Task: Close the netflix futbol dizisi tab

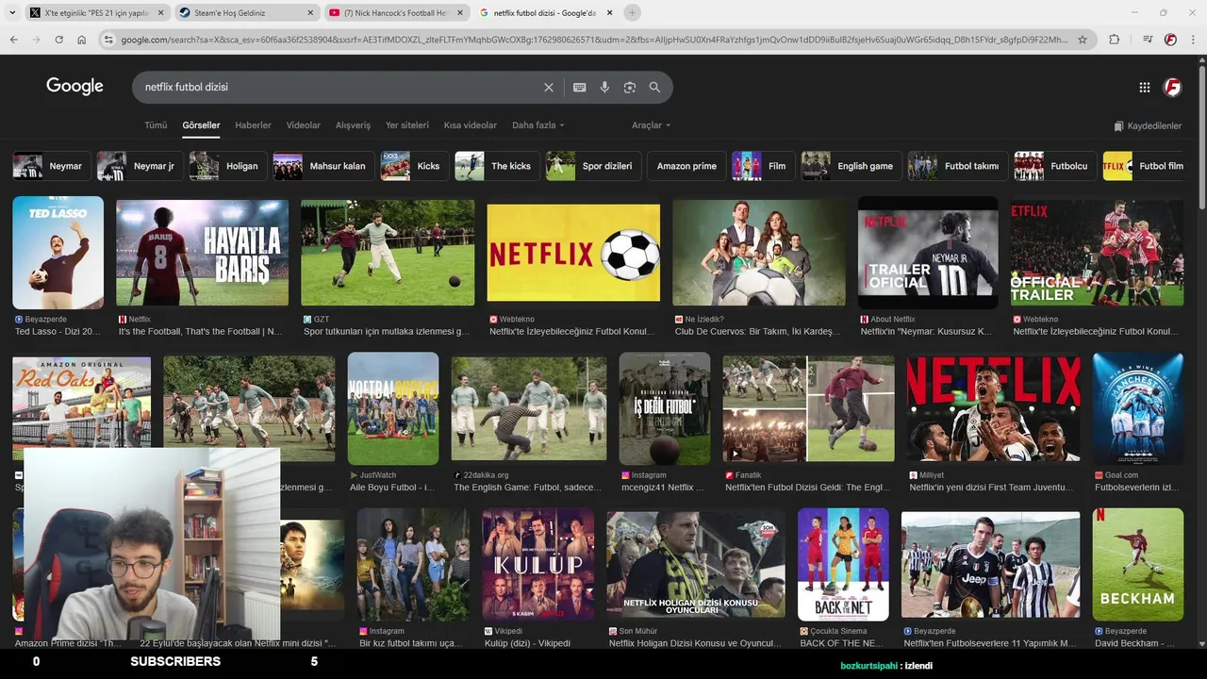Action: click(x=609, y=13)
